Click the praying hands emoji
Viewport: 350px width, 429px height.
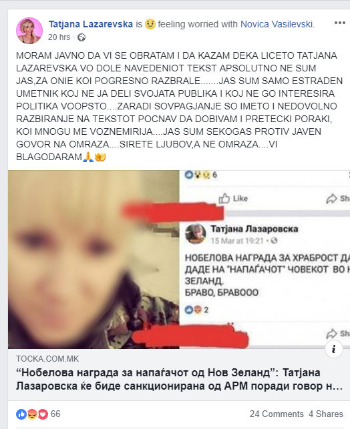88,157
